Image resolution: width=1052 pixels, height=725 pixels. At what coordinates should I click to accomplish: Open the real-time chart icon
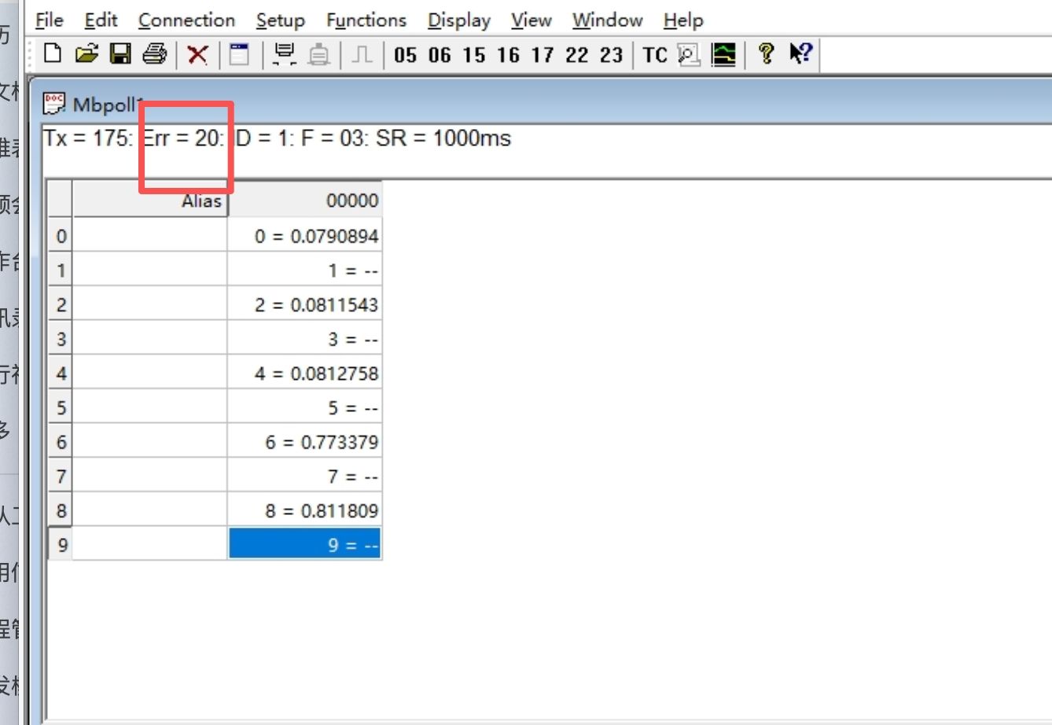723,54
